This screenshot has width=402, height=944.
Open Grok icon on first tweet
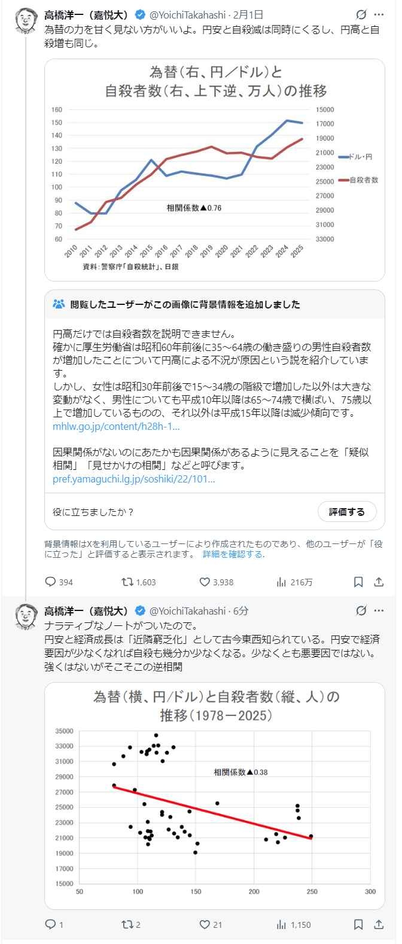click(361, 15)
